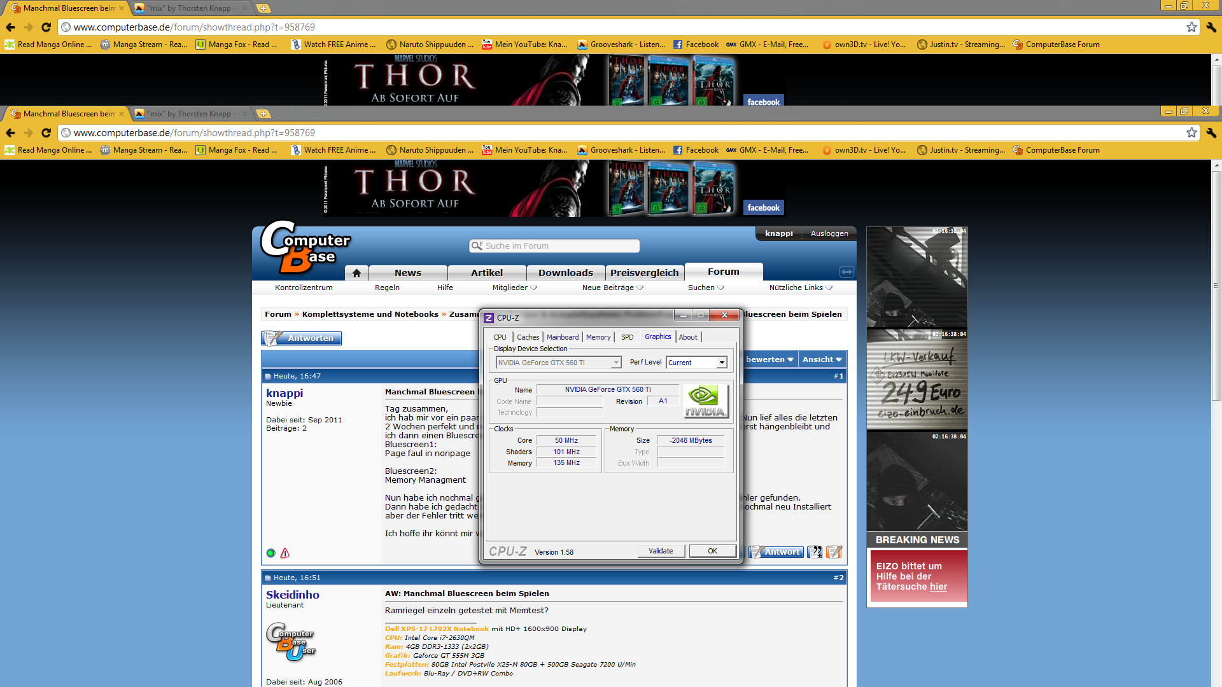
Task: Toggle forum page width arrows icon
Action: [846, 272]
